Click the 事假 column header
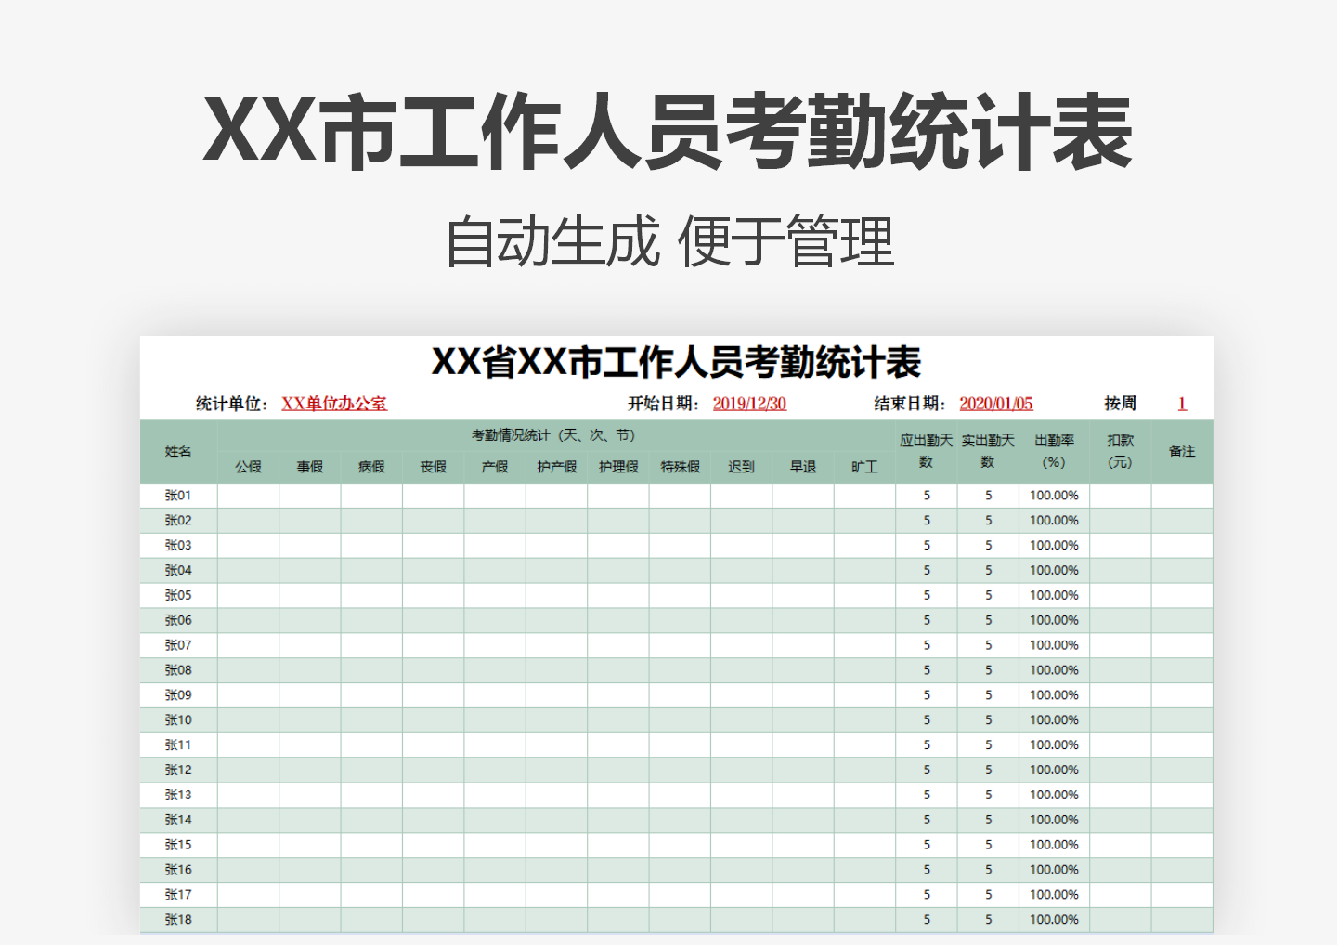The height and width of the screenshot is (945, 1337). pos(309,467)
